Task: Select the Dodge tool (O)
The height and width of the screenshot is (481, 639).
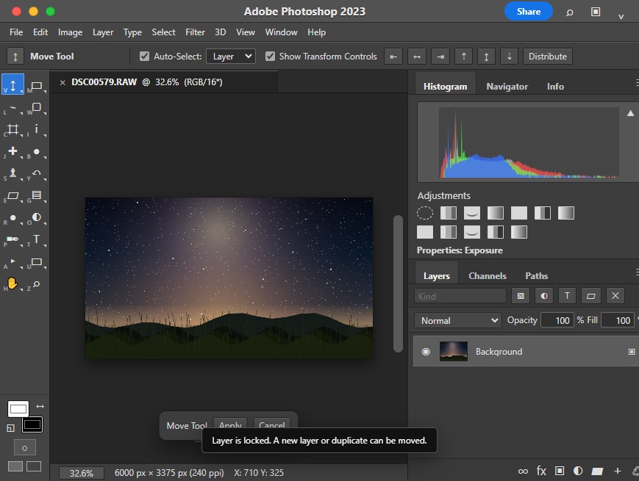Action: tap(36, 217)
